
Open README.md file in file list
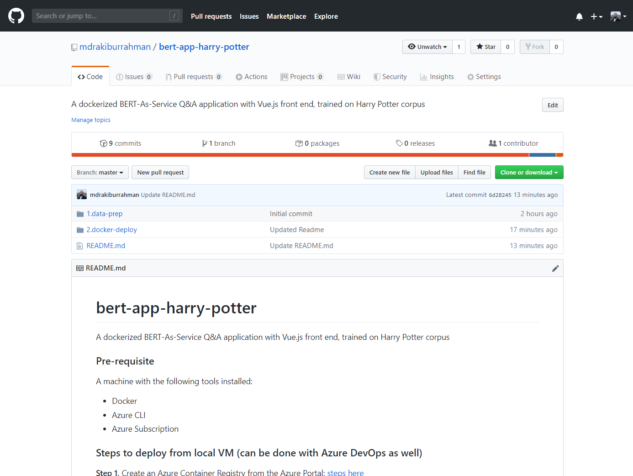(x=106, y=246)
